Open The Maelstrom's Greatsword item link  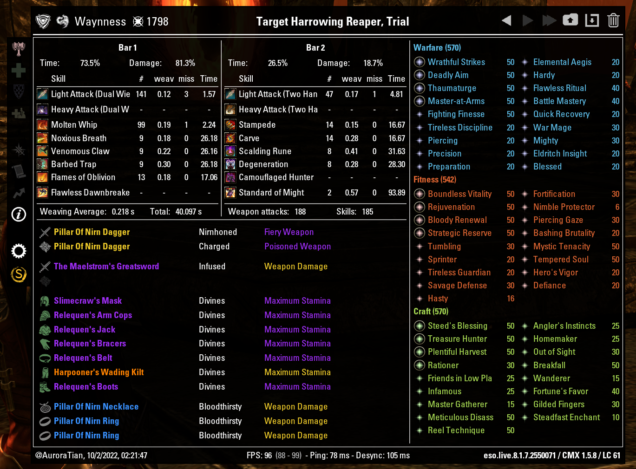106,267
